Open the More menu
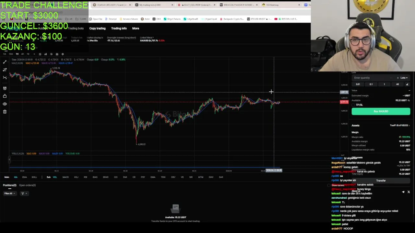This screenshot has width=415, height=233. coord(136,28)
